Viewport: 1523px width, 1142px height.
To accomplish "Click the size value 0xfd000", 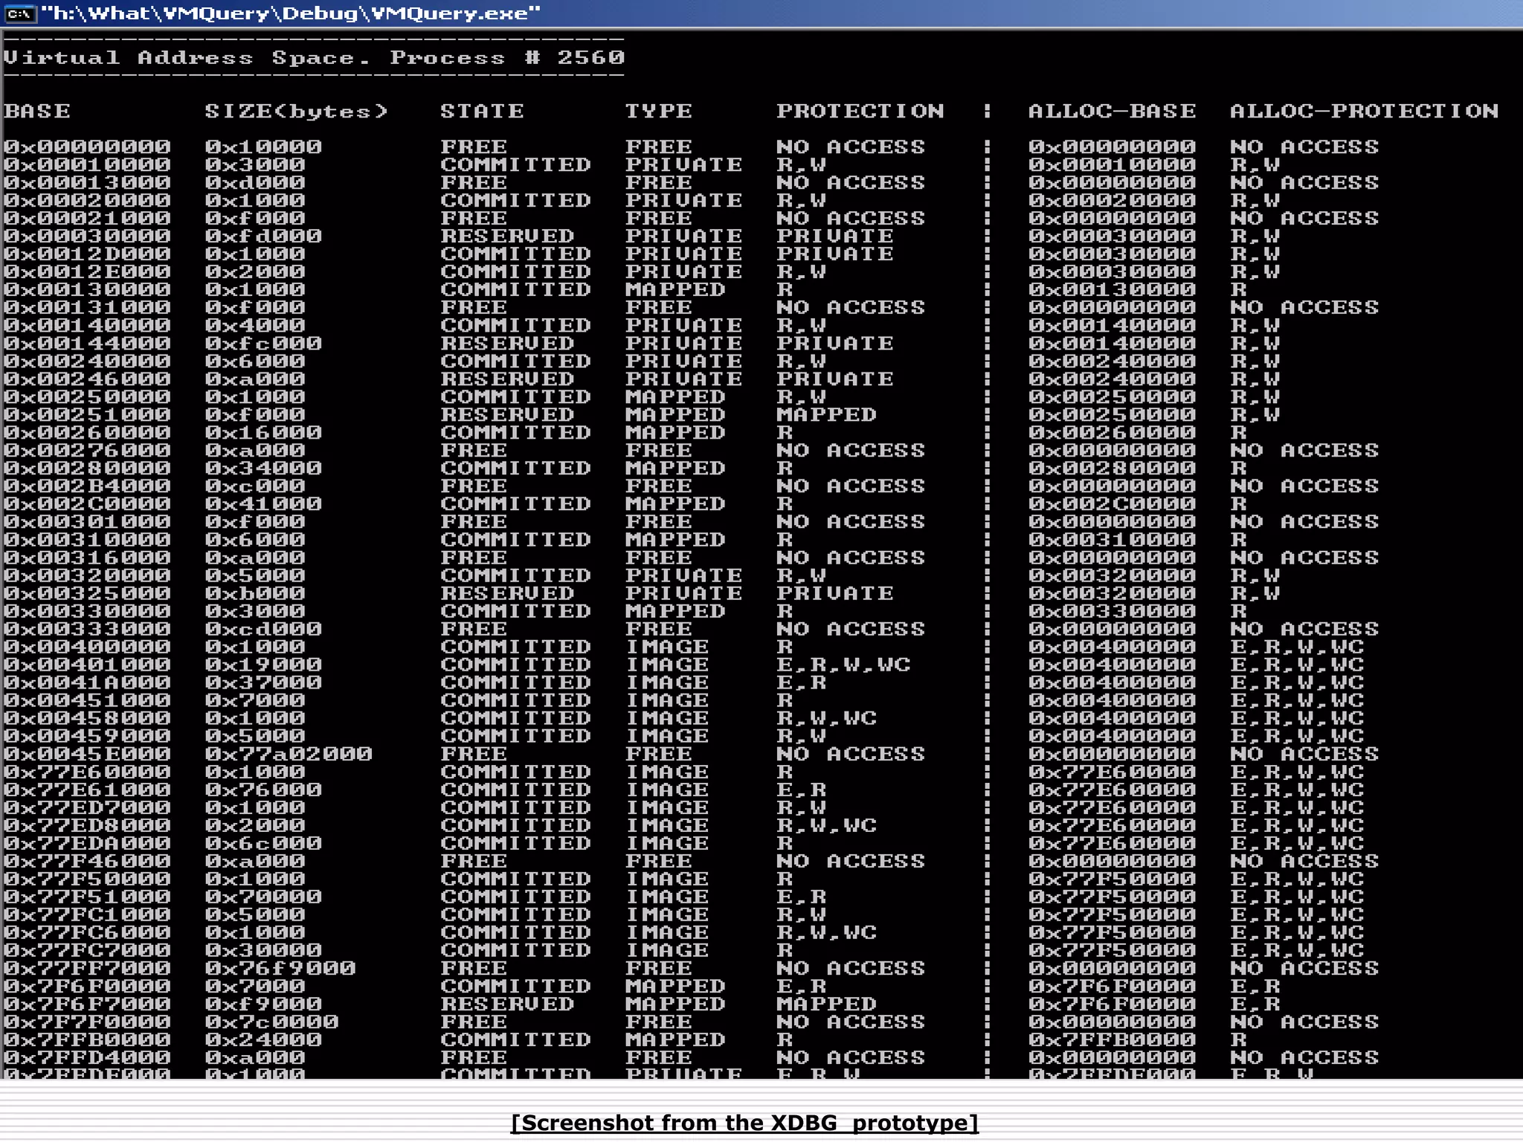I will point(263,236).
